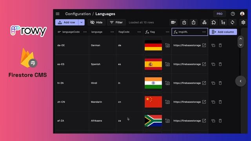Open Afrikaans row URL external link
251x141 pixels.
[x=204, y=121]
